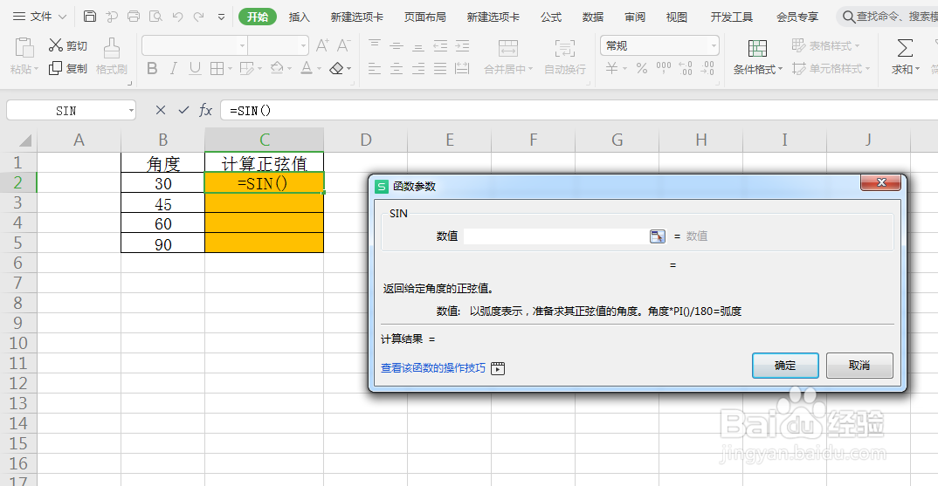
Task: Open Conditional Formatting (条件格式) menu
Action: pos(757,58)
